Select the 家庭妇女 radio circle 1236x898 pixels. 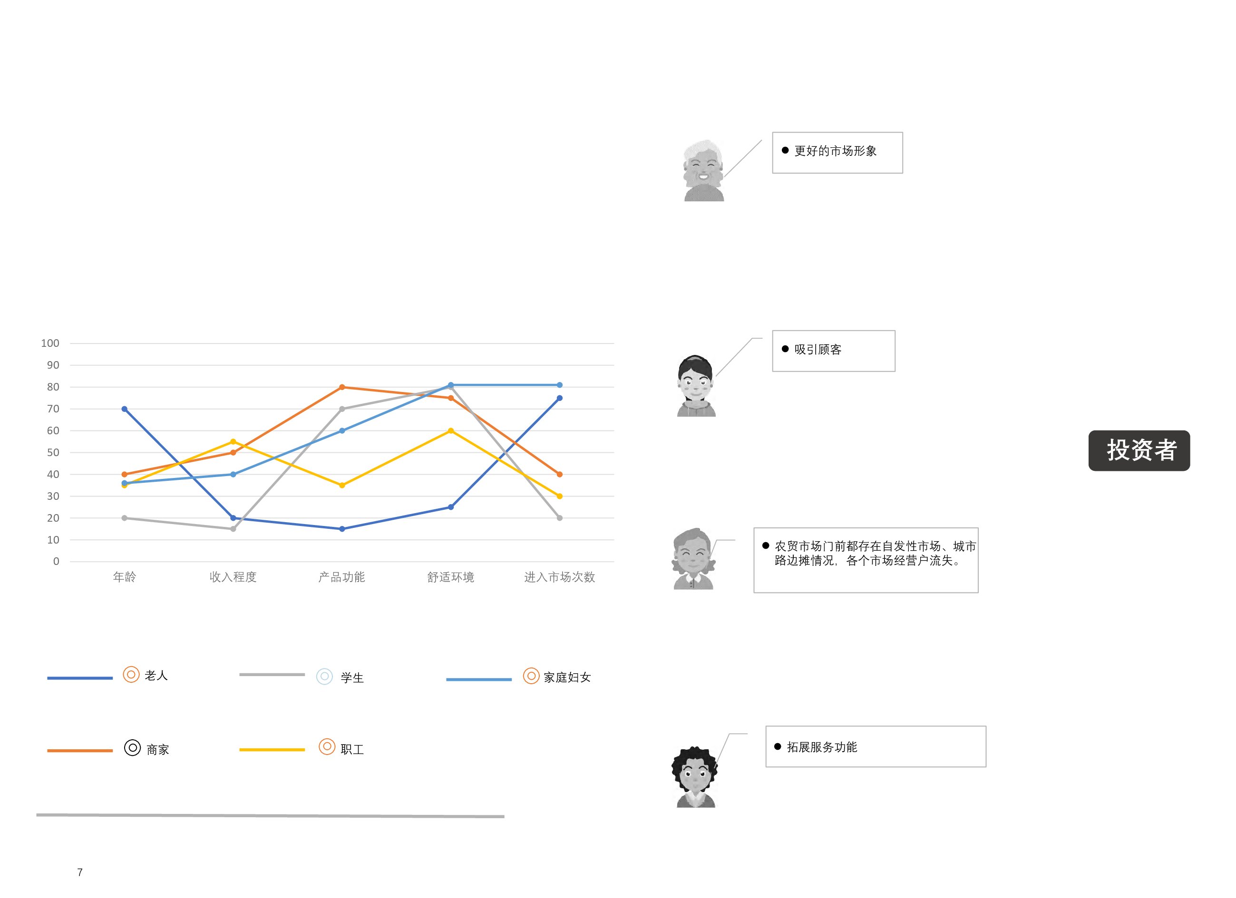click(531, 676)
